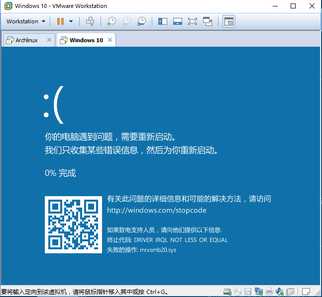The width and height of the screenshot is (322, 297).
Task: Click the sound card status icon
Action: (x=279, y=292)
